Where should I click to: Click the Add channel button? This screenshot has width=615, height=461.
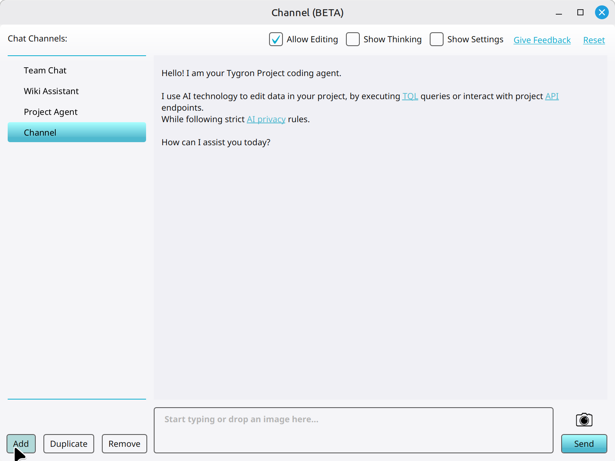click(x=21, y=444)
